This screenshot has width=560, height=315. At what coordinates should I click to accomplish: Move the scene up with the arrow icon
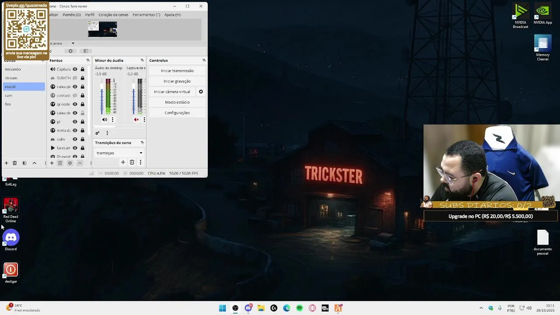pos(34,163)
